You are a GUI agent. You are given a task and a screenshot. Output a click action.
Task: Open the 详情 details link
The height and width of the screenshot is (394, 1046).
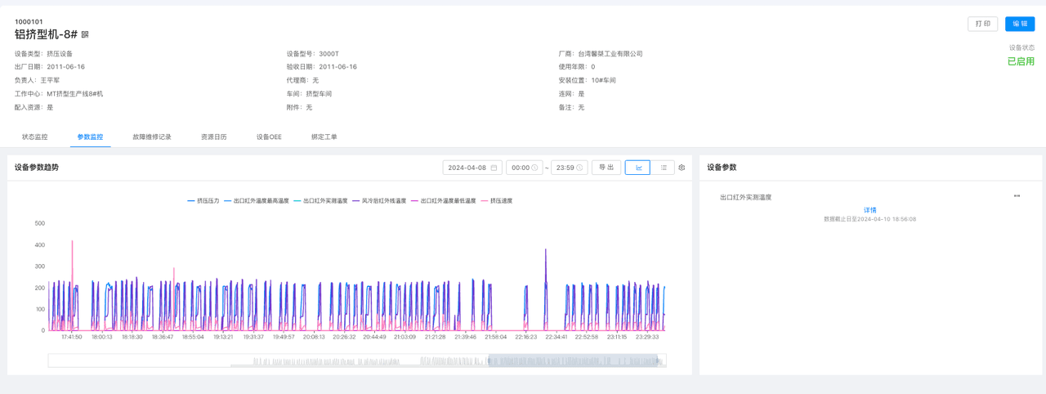(x=869, y=210)
